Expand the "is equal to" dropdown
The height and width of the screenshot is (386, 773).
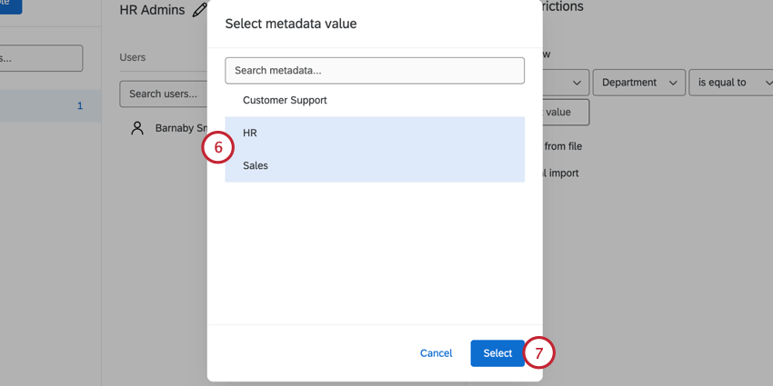coord(730,83)
